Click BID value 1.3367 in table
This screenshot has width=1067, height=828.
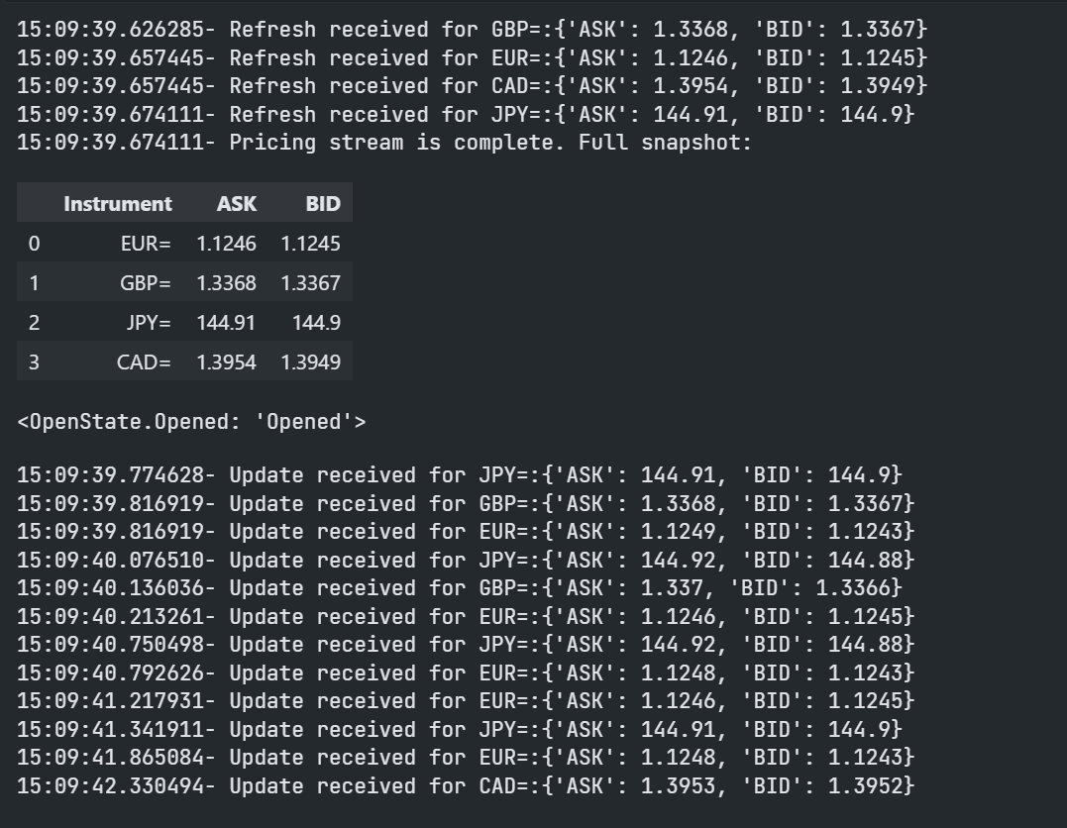point(311,283)
